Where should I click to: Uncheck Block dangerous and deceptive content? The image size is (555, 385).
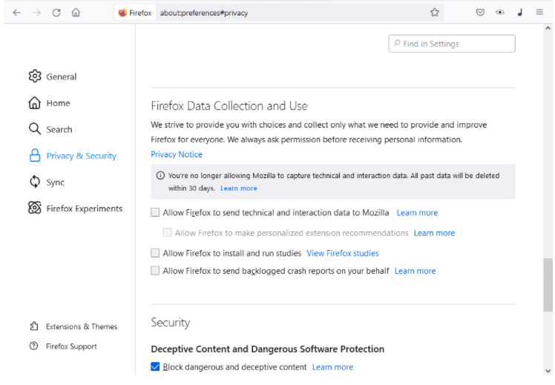(x=155, y=366)
